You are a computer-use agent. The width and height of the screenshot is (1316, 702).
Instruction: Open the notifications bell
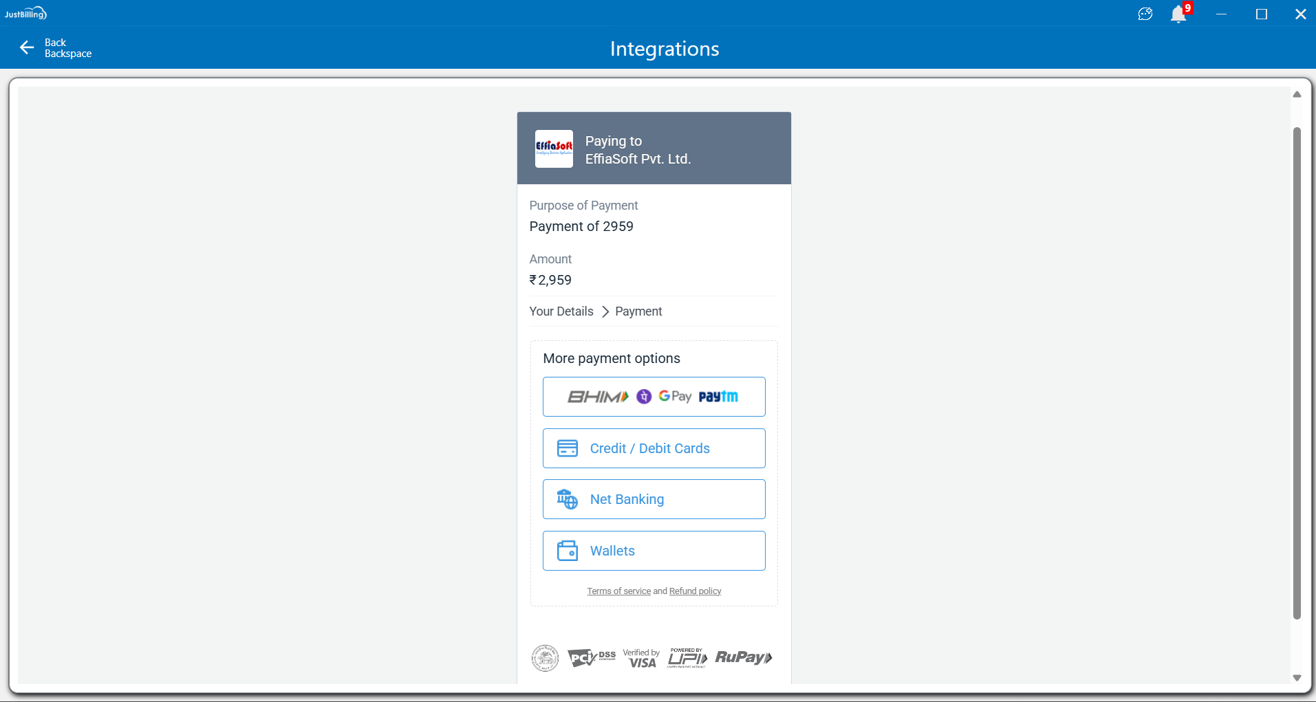1178,14
